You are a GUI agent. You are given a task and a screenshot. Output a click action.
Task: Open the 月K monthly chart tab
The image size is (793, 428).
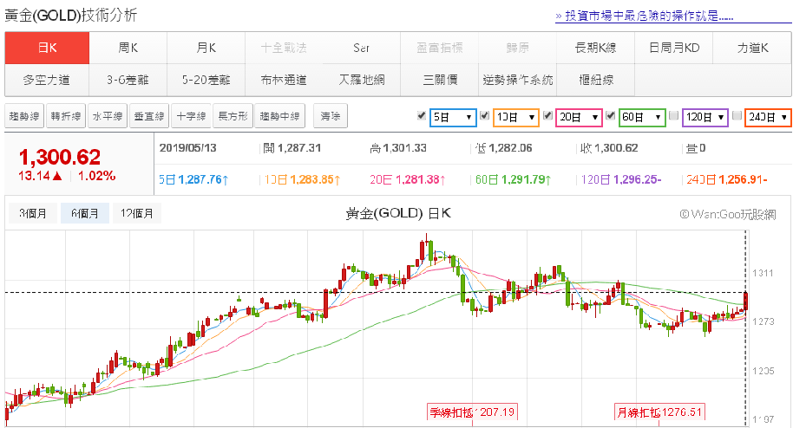click(206, 48)
